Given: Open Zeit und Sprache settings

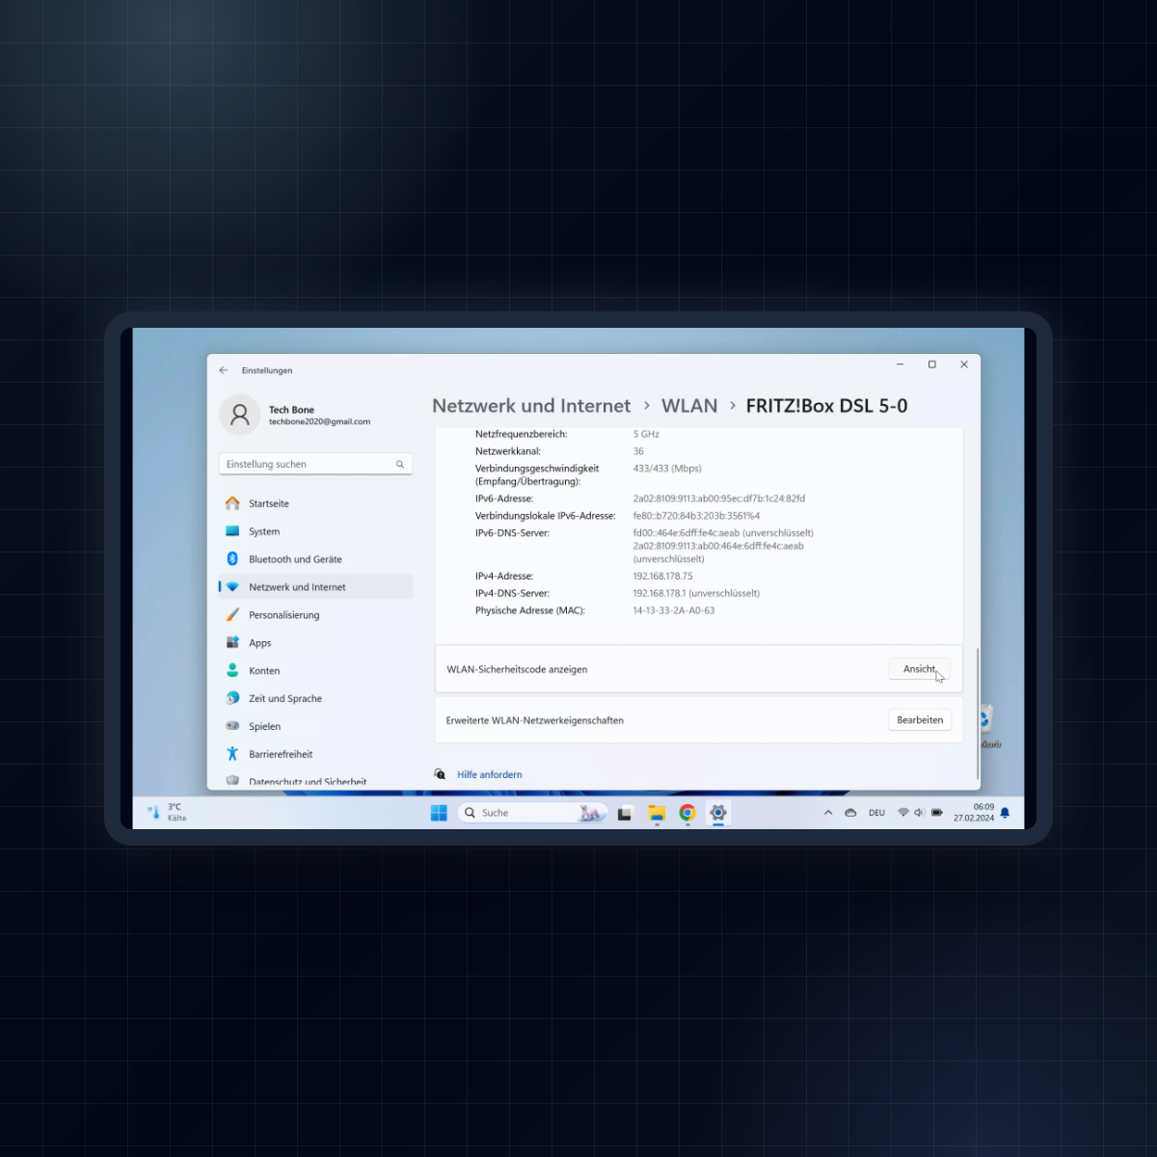Looking at the screenshot, I should click(316, 699).
